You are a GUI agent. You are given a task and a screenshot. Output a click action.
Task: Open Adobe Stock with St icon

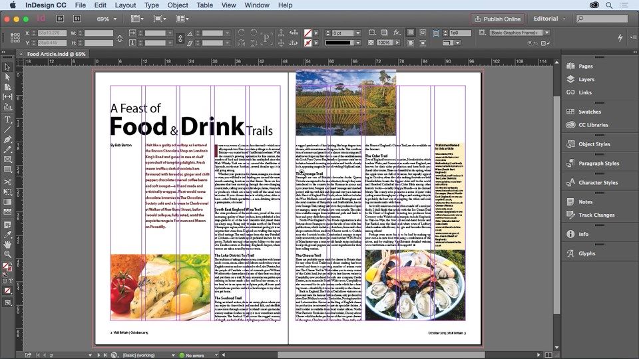(x=77, y=19)
